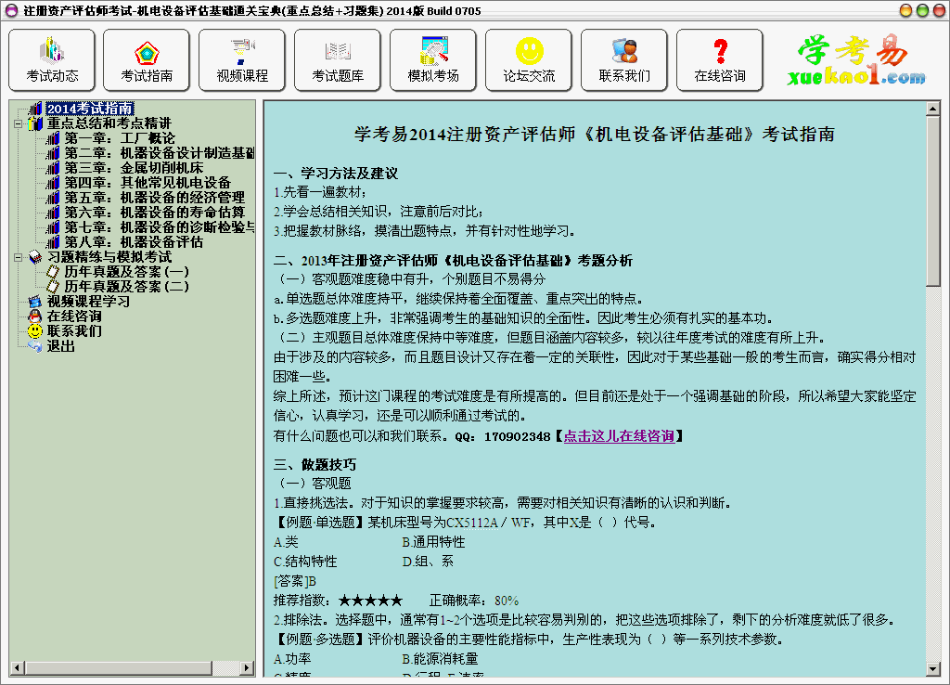Click the xuekao1.com logo

[856, 61]
